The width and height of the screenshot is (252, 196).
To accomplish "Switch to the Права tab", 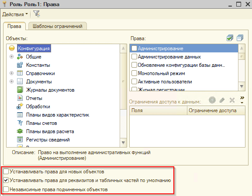I will tap(14, 26).
